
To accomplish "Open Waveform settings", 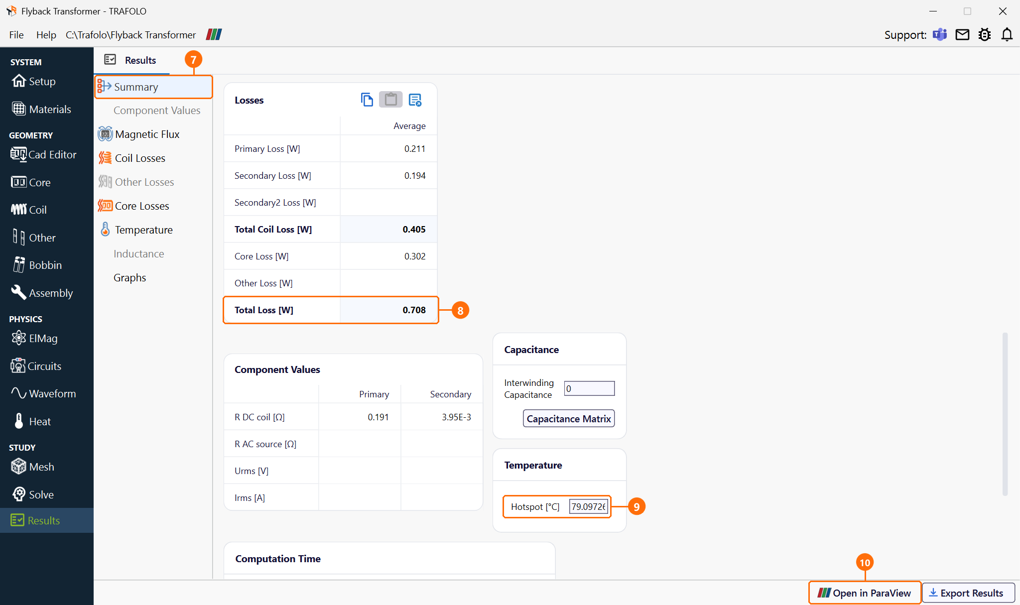I will tap(44, 393).
